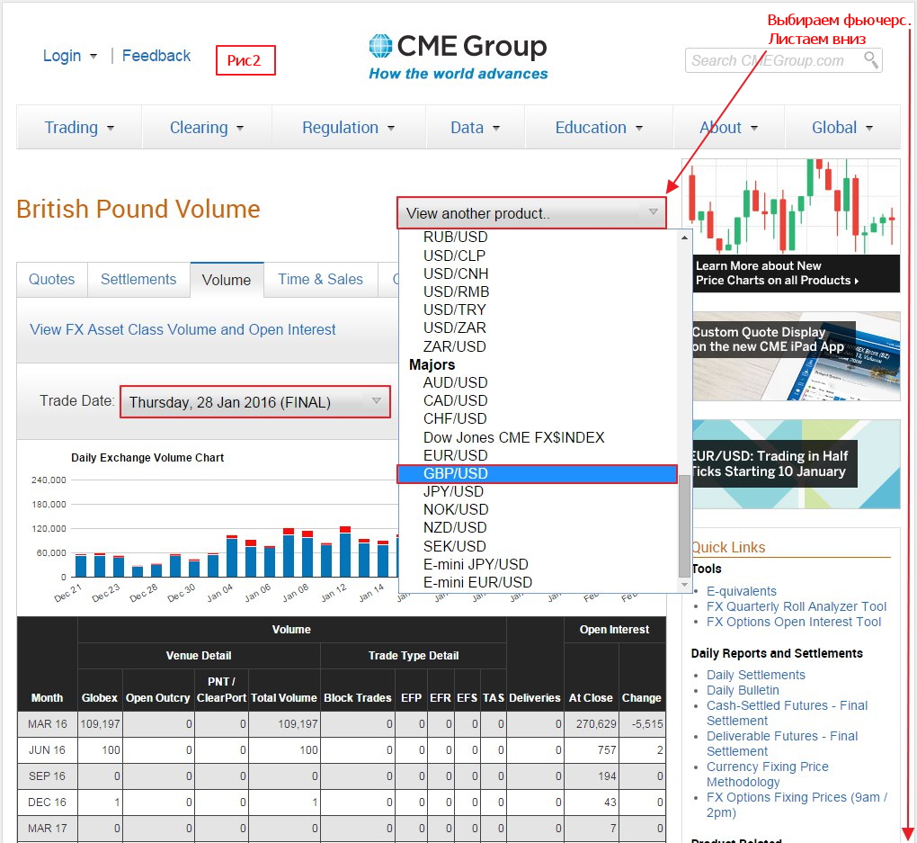Switch to the Quotes tab
917x843 pixels.
click(52, 279)
